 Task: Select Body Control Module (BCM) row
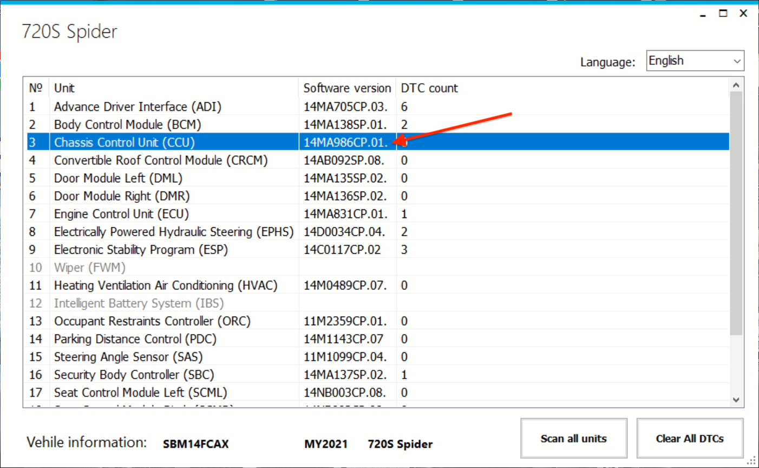click(378, 124)
